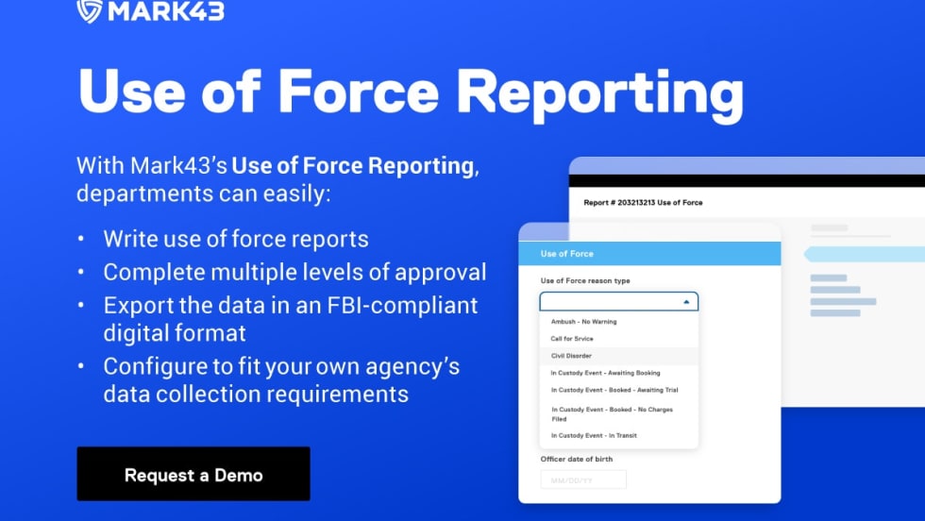Click the light blue arrow banner in report
This screenshot has height=521, width=925.
point(864,254)
